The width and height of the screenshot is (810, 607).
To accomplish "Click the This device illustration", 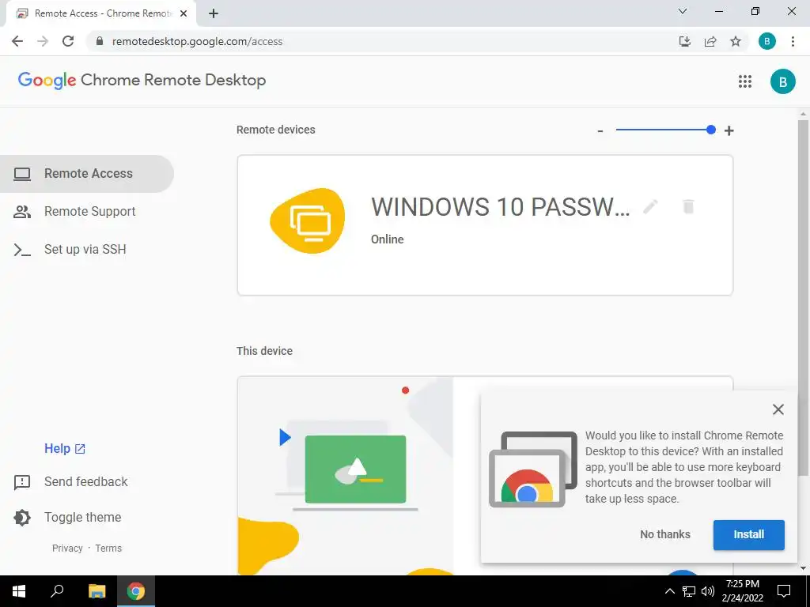I will click(x=345, y=475).
